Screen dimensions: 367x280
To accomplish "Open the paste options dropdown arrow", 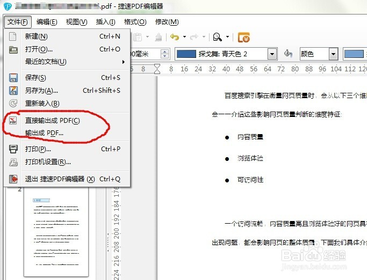I will click(147, 37).
